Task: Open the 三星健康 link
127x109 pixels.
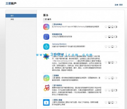Action: [x=55, y=75]
